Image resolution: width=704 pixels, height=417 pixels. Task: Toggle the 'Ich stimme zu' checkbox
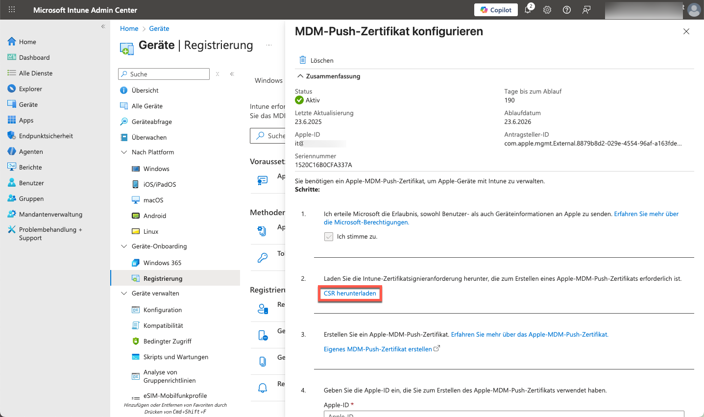(329, 237)
